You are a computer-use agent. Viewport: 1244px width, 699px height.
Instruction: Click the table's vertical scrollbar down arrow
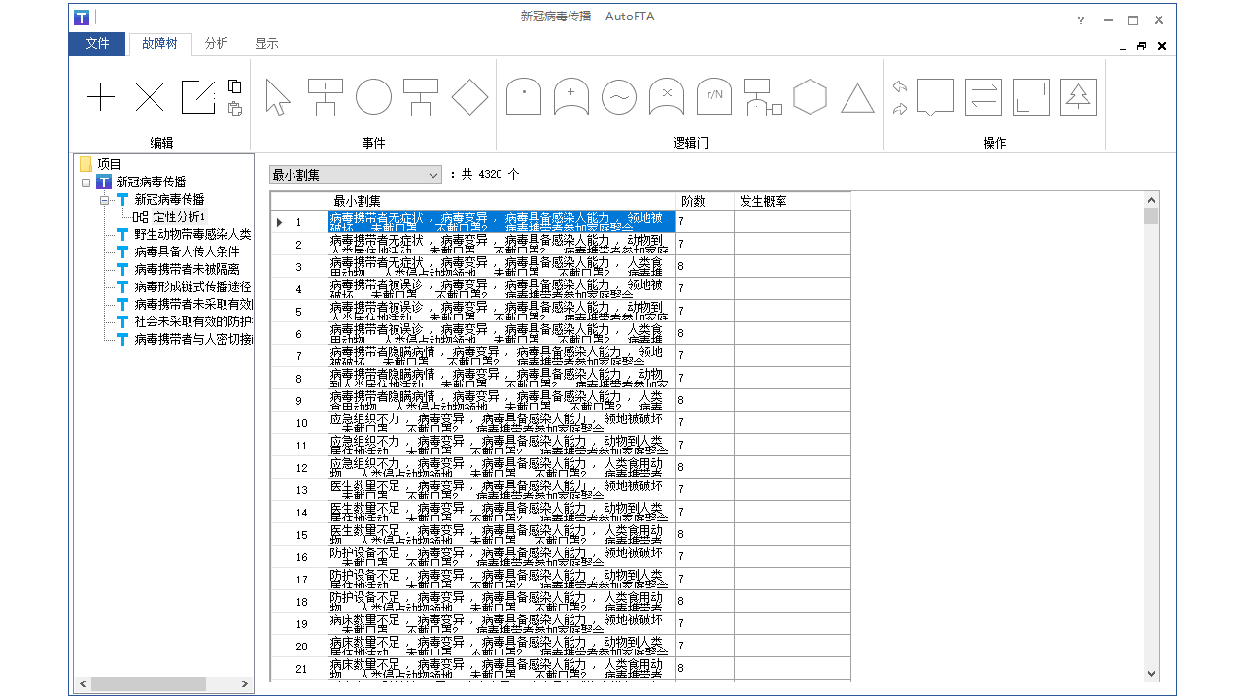coord(1152,673)
